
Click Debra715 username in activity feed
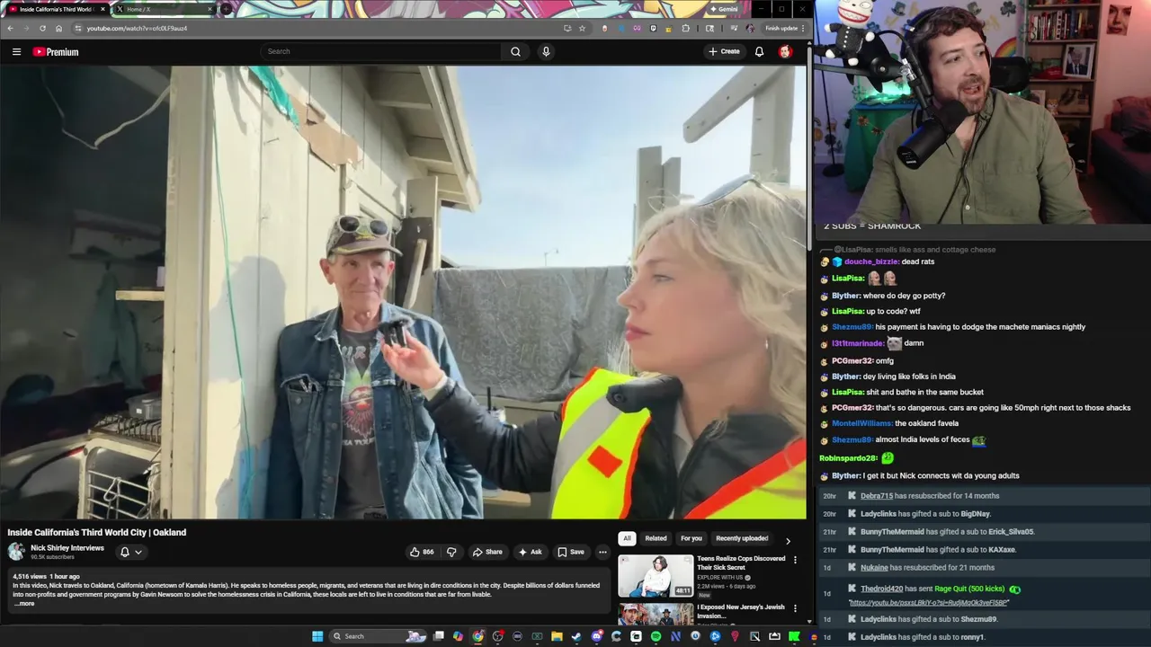(877, 496)
